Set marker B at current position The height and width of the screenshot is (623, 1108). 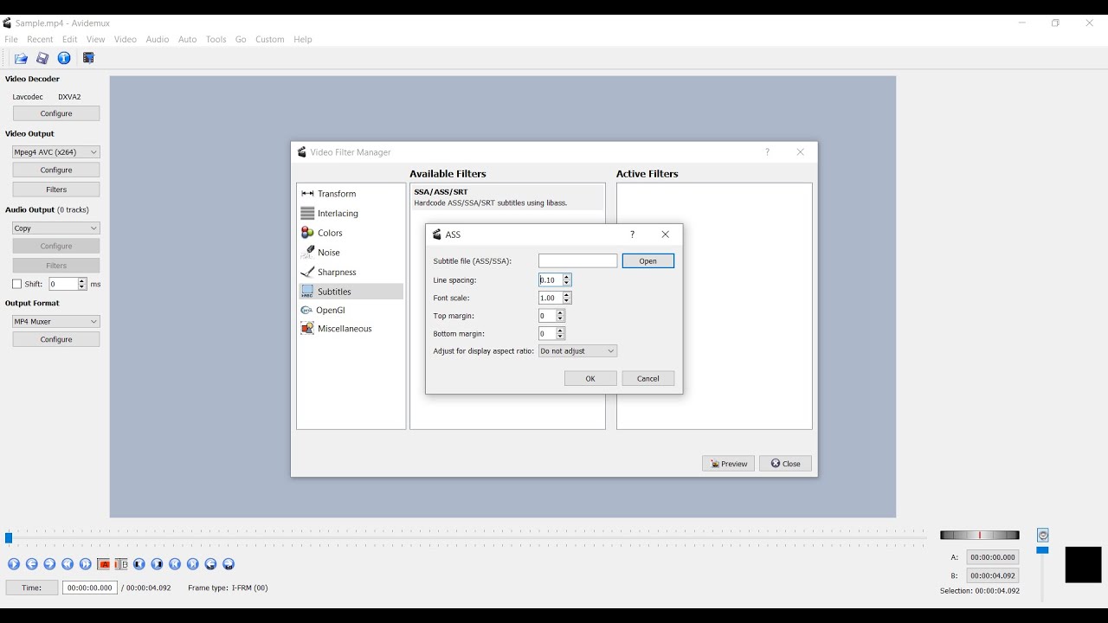tap(121, 564)
